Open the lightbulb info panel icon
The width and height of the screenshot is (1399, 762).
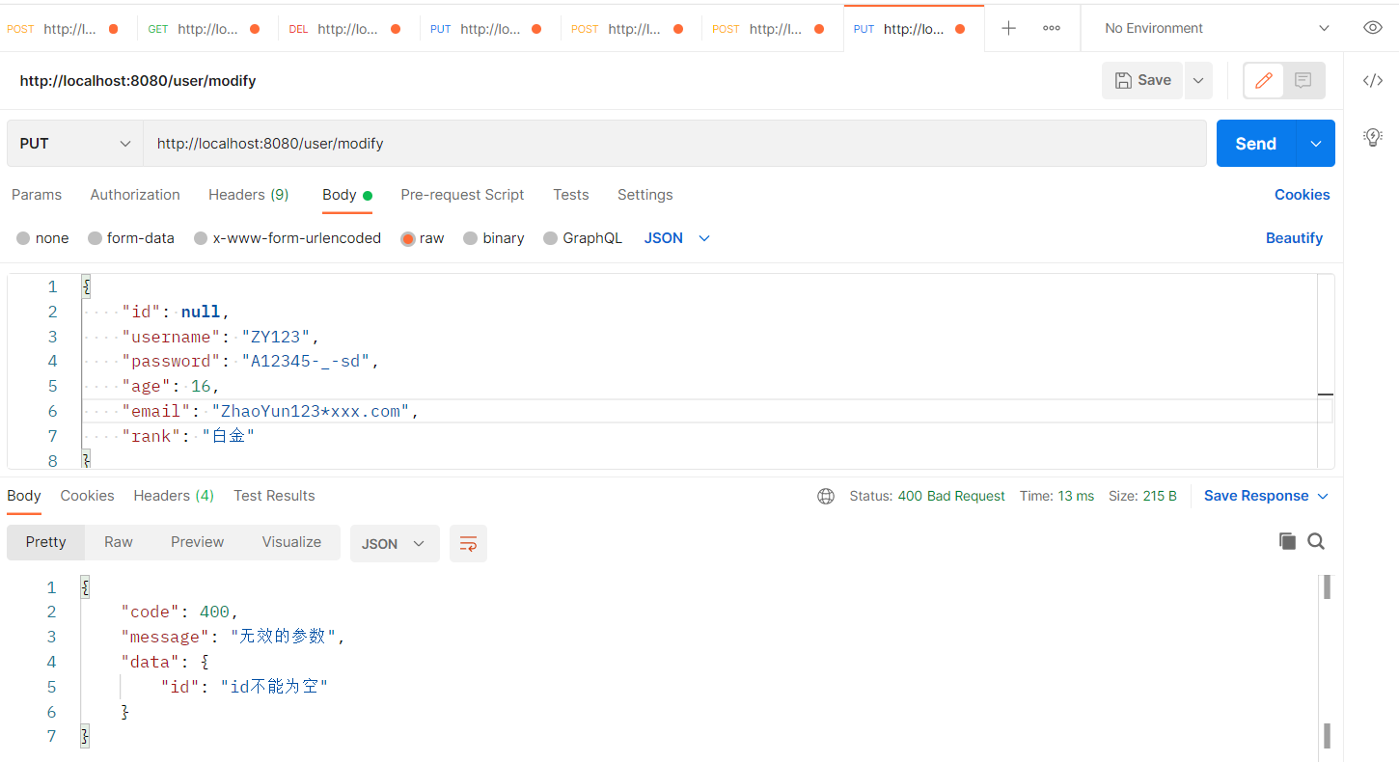[1372, 137]
